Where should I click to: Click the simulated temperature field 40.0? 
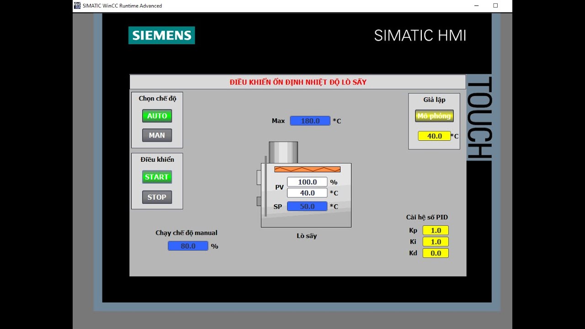434,136
